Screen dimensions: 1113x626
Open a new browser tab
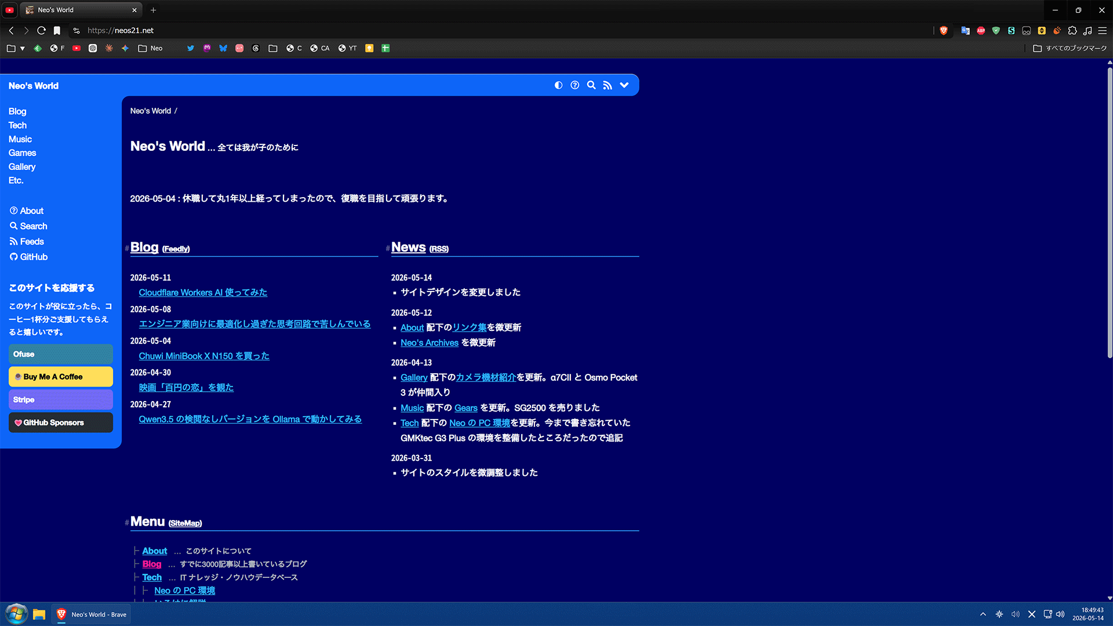(153, 10)
